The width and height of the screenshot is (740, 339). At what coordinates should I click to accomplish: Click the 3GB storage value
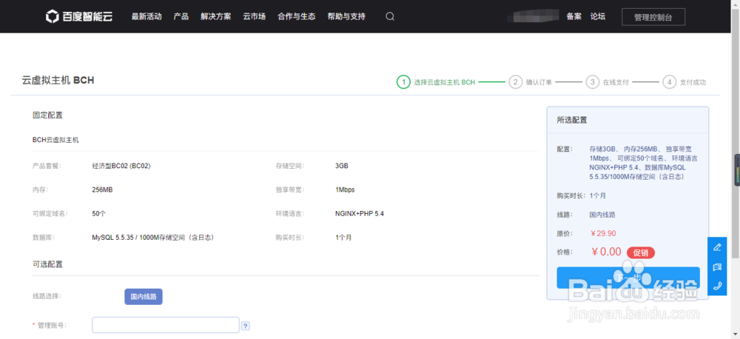342,166
